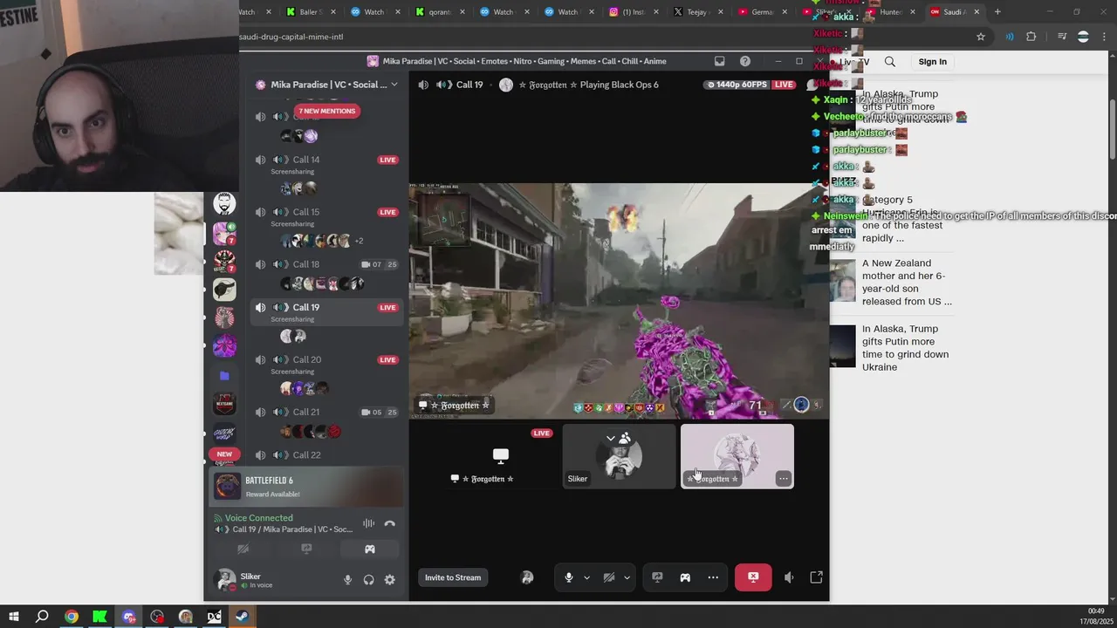Image resolution: width=1117 pixels, height=628 pixels.
Task: Collapse participants with chevron on Sliker tile
Action: click(611, 438)
